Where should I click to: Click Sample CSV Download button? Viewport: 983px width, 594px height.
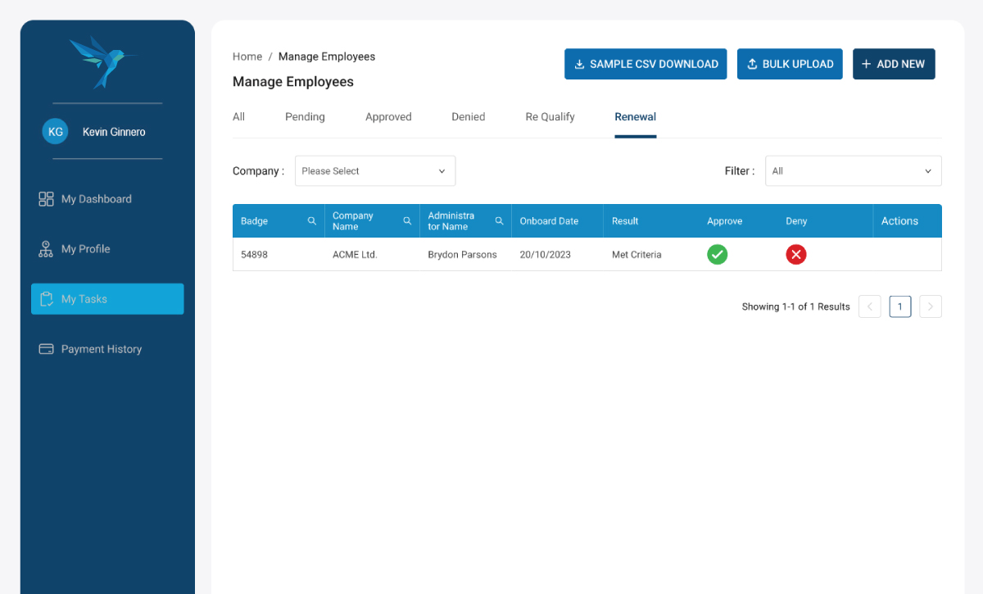(x=646, y=64)
